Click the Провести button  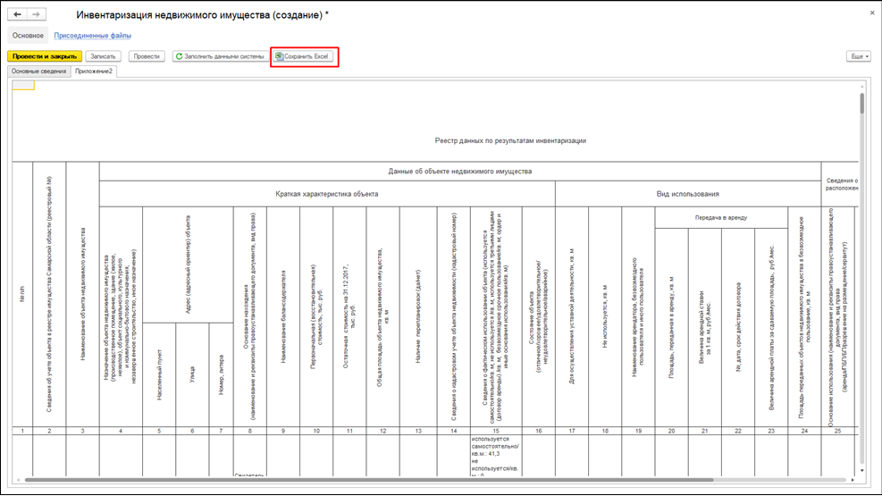(x=147, y=56)
